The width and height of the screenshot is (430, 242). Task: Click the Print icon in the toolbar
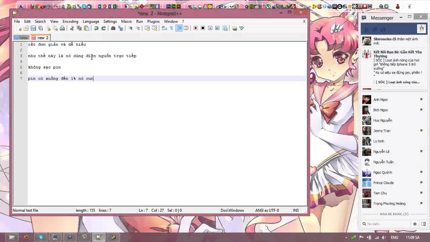pyautogui.click(x=62, y=28)
